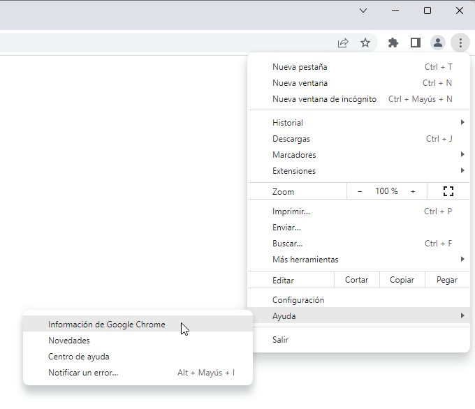
Task: Enter fullscreen mode via zoom row icon
Action: (x=448, y=191)
